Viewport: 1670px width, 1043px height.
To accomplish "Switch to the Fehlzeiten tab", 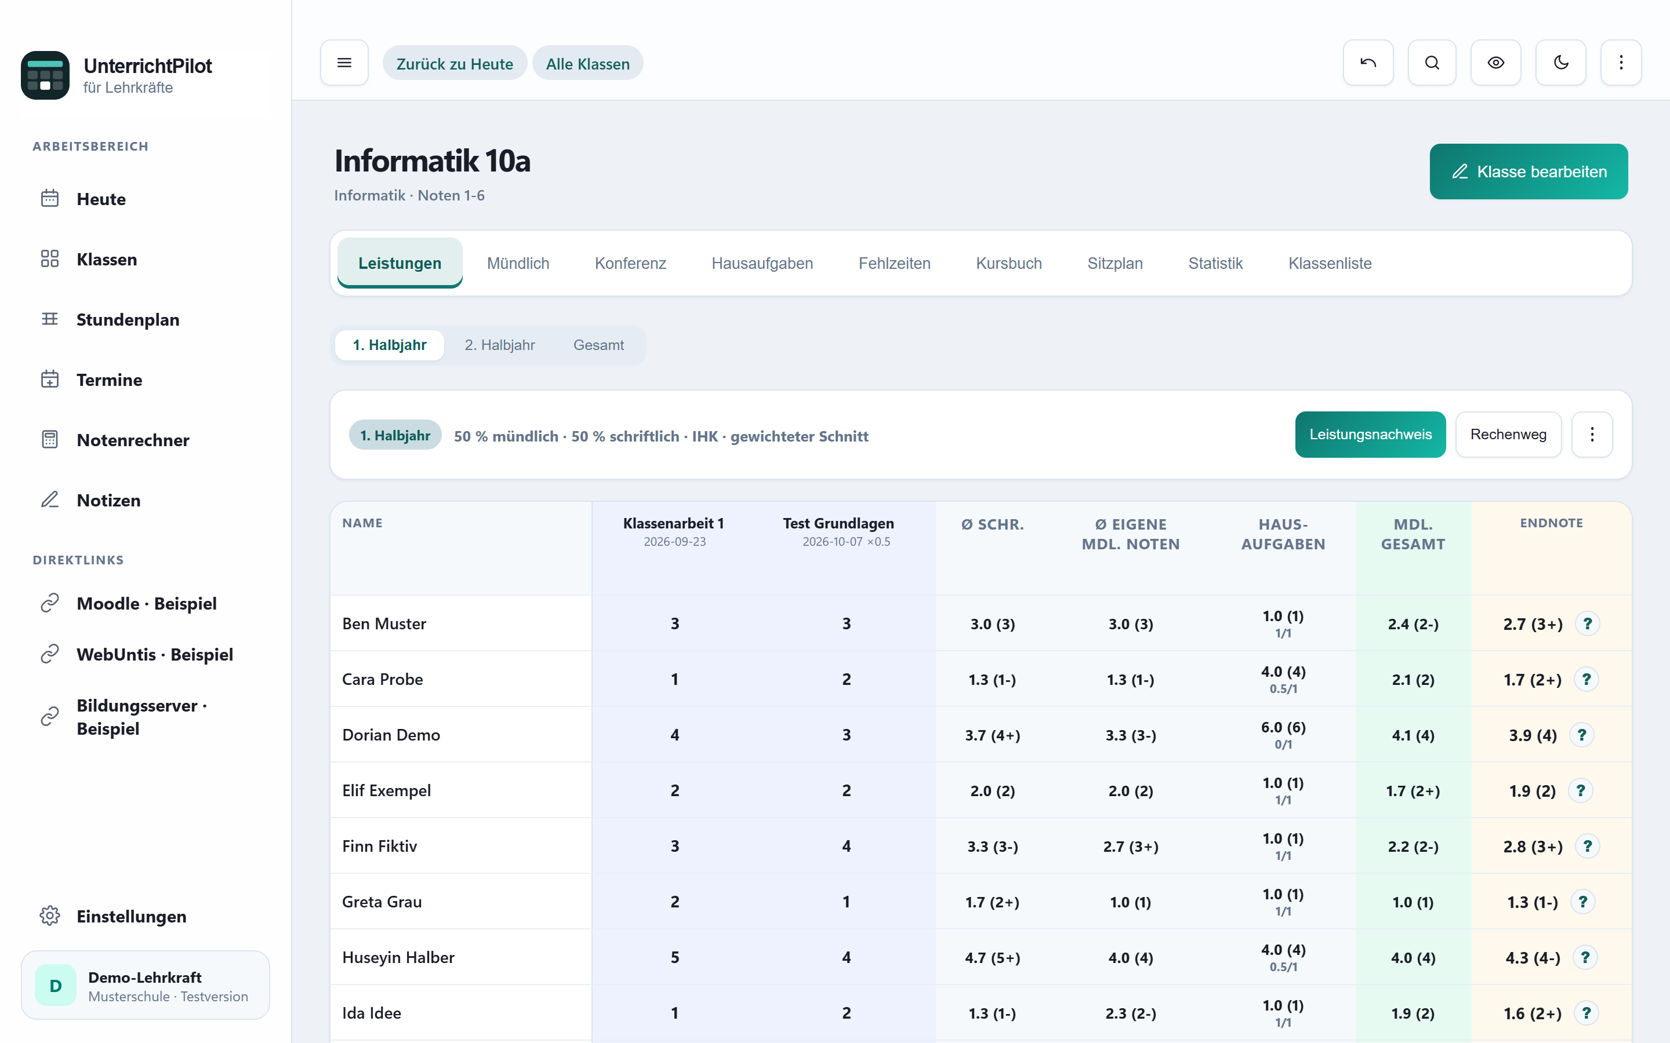I will pyautogui.click(x=894, y=264).
